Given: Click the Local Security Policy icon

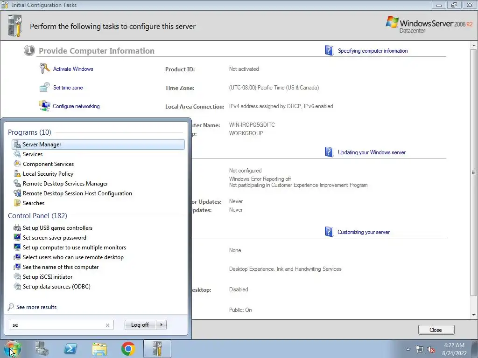Looking at the screenshot, I should pos(17,173).
